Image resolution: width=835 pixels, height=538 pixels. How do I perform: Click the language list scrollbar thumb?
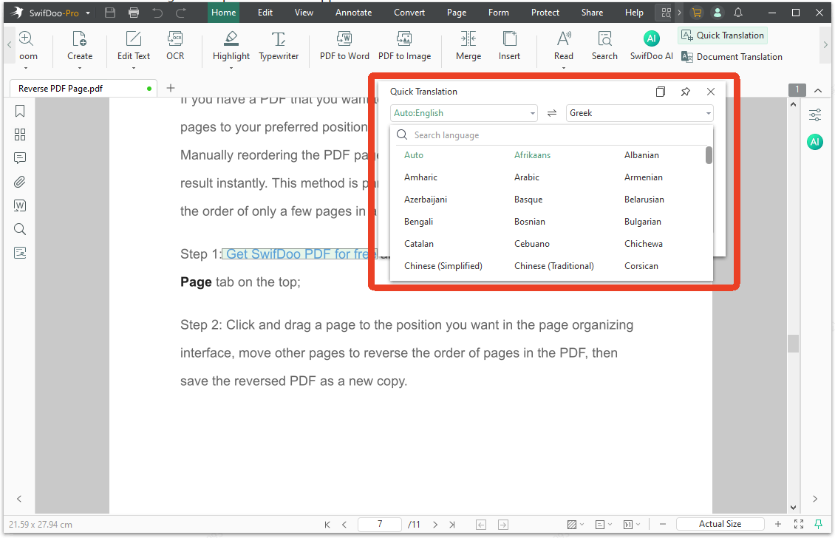(x=709, y=155)
